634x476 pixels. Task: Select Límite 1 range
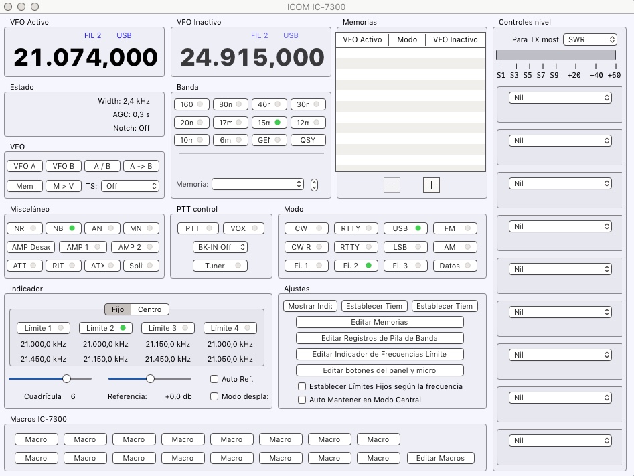pos(44,328)
